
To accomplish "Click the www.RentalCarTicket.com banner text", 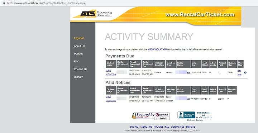I will (200, 14).
